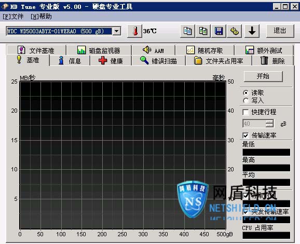
Task: Click the copy screenshot toolbar icon
Action: pyautogui.click(x=203, y=31)
